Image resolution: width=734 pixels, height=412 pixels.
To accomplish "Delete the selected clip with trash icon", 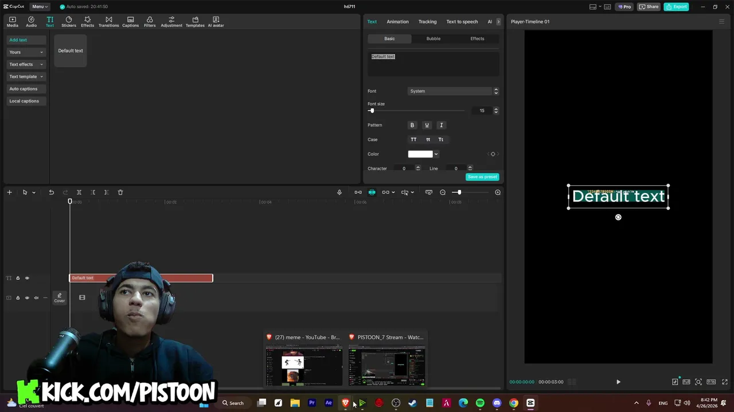I will (x=120, y=192).
